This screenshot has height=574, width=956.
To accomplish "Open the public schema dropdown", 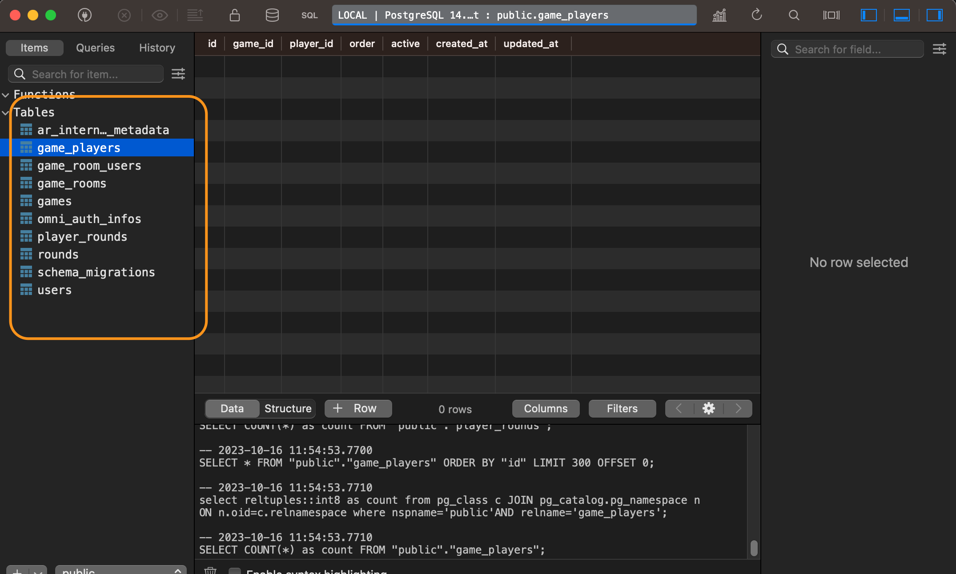I will click(121, 570).
